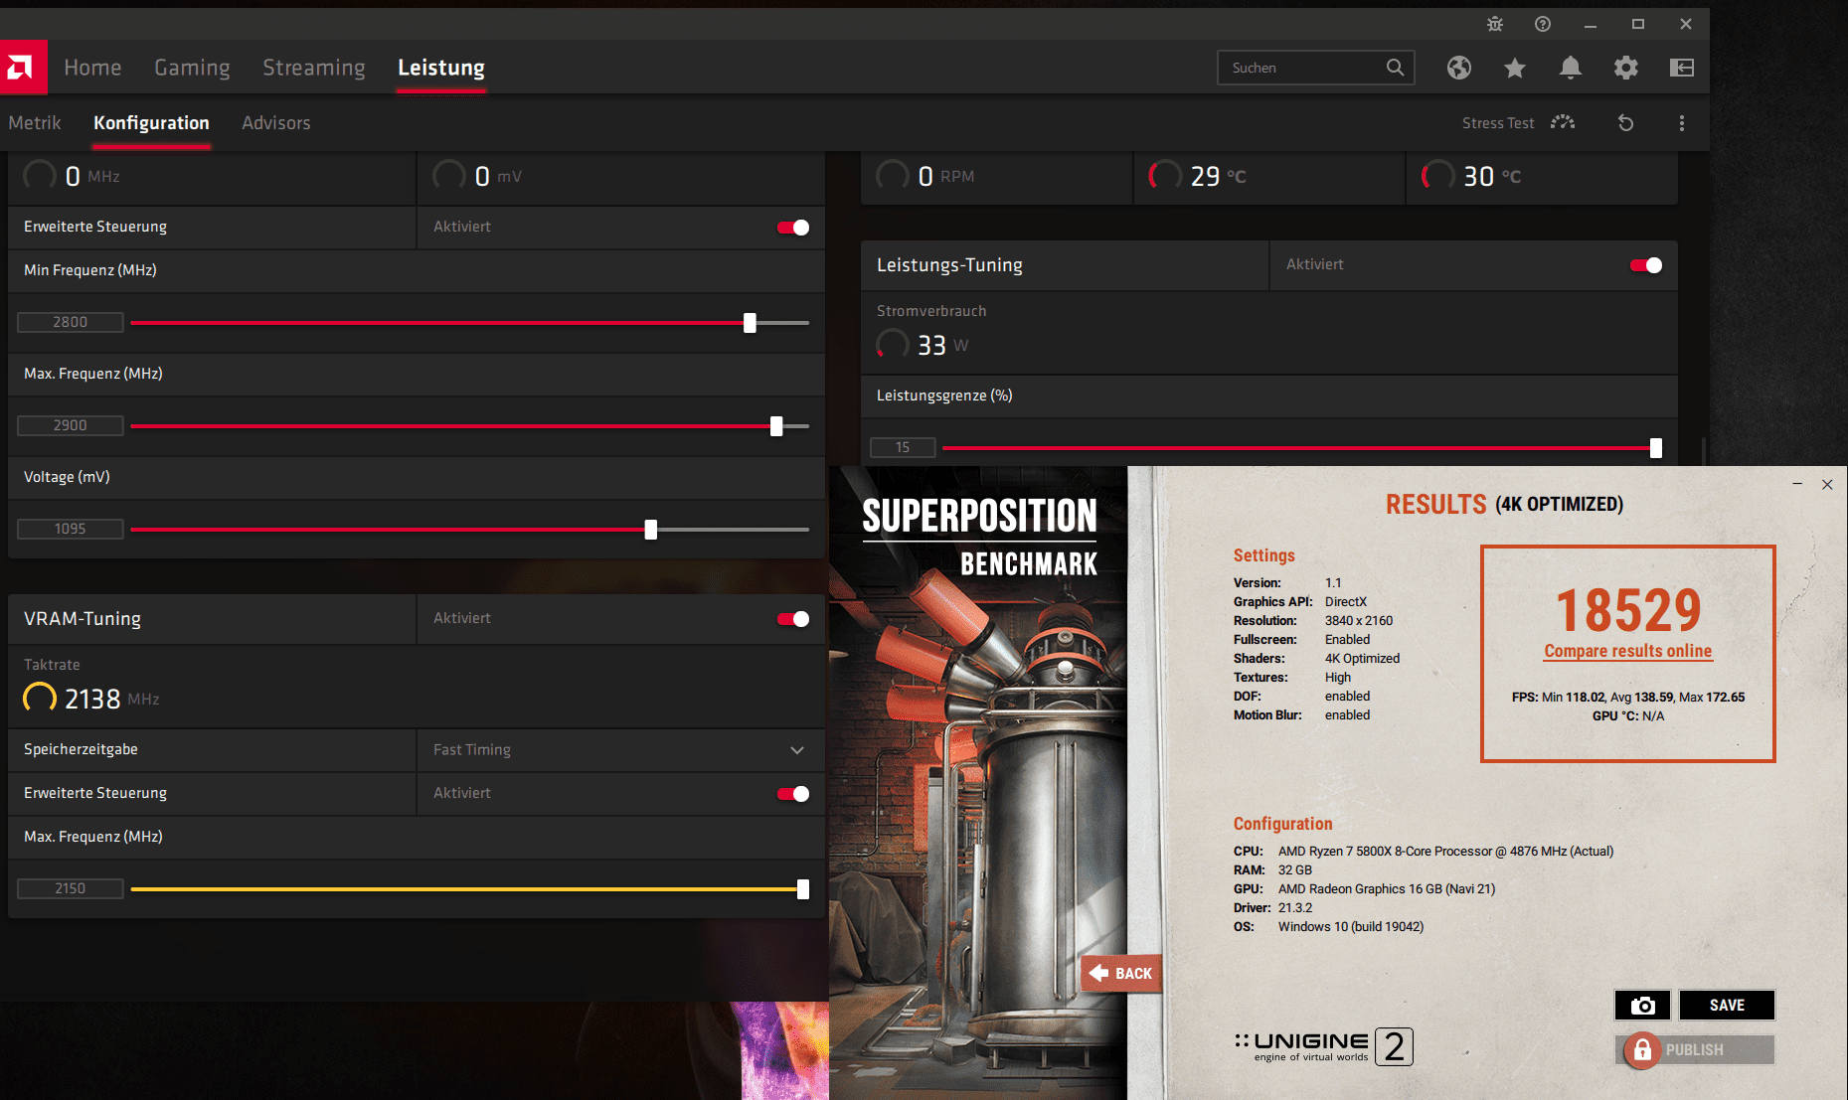Go to the Home tab
Viewport: 1848px width, 1100px height.
[x=92, y=68]
